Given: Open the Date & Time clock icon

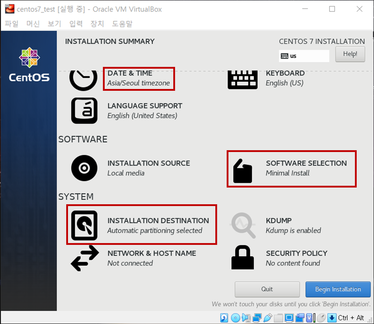Looking at the screenshot, I should pyautogui.click(x=83, y=80).
